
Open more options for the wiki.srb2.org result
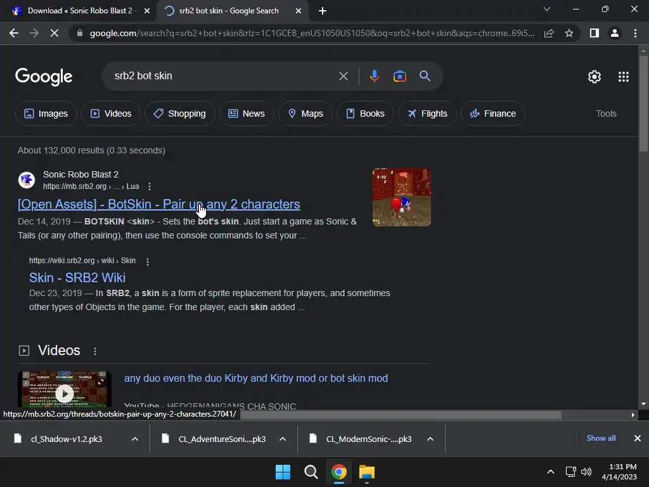[x=147, y=261]
